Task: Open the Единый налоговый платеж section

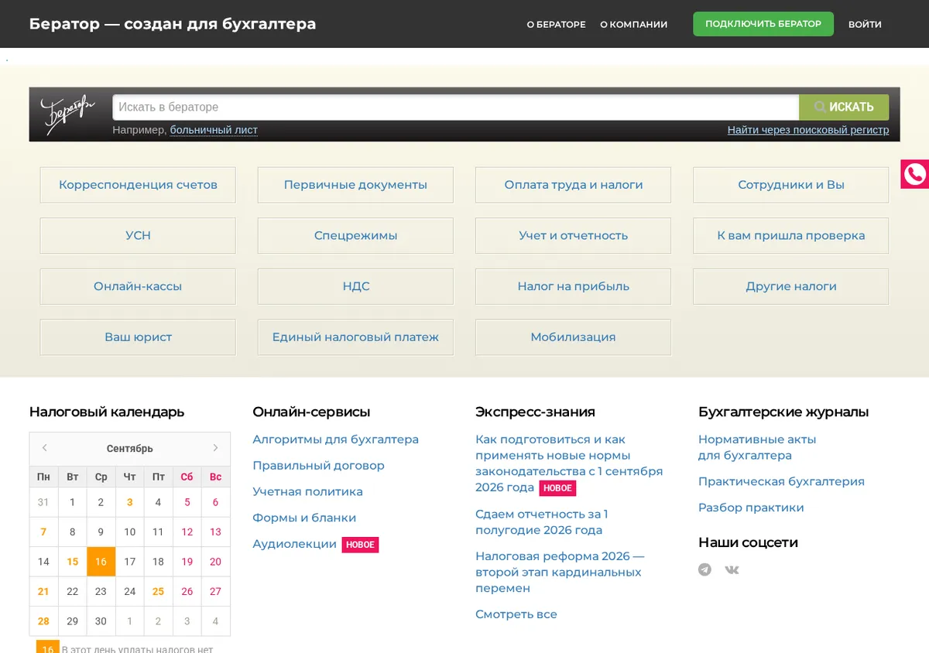Action: pos(355,337)
